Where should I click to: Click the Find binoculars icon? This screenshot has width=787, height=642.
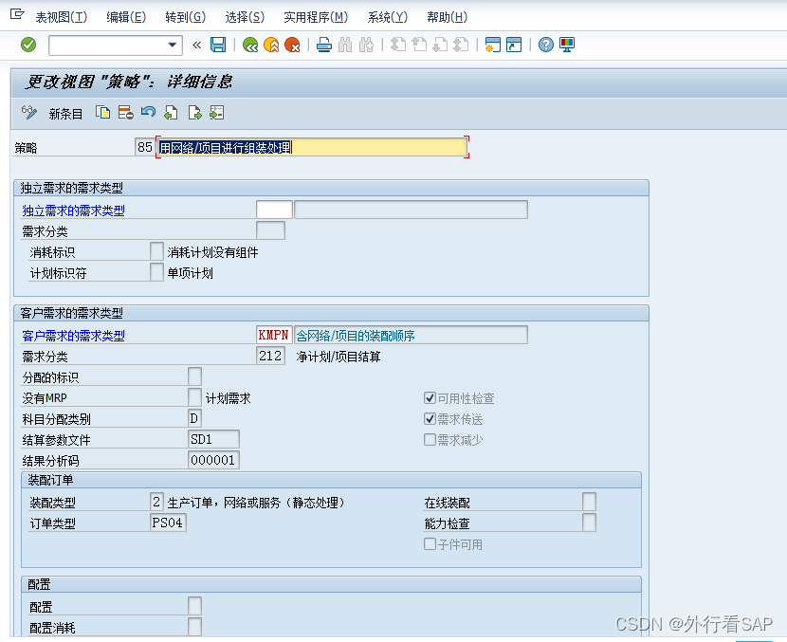pos(345,46)
